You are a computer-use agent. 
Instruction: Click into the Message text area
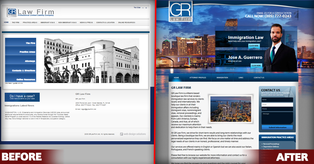click(277, 117)
